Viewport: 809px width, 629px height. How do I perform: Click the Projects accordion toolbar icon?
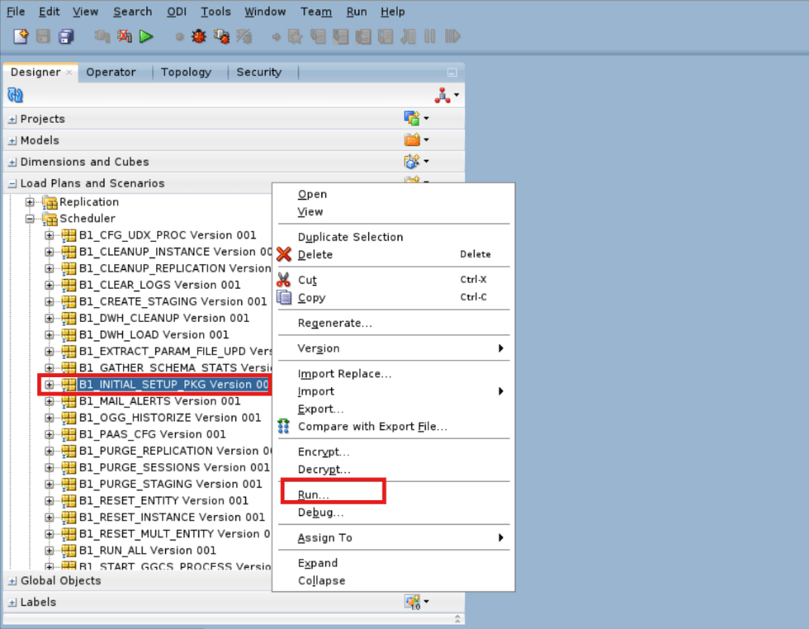[x=412, y=118]
